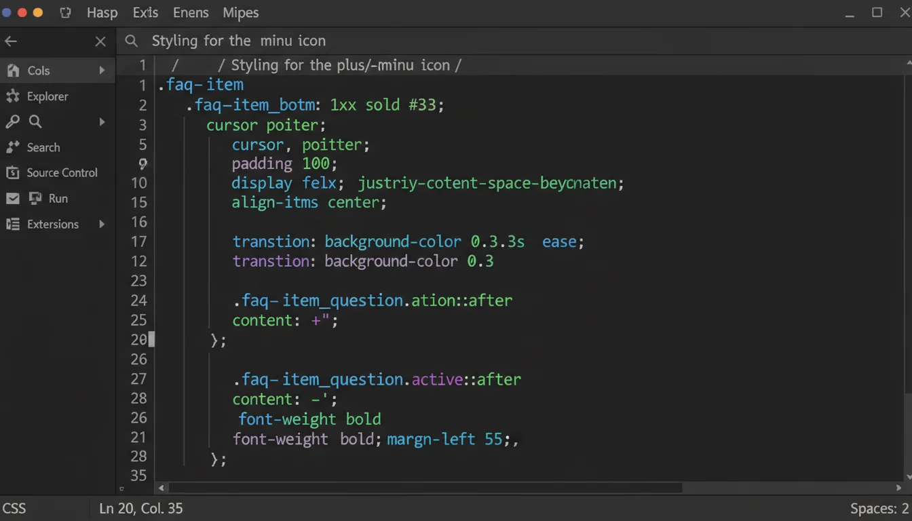912x521 pixels.
Task: Click the 'content: +";' line
Action: click(285, 320)
